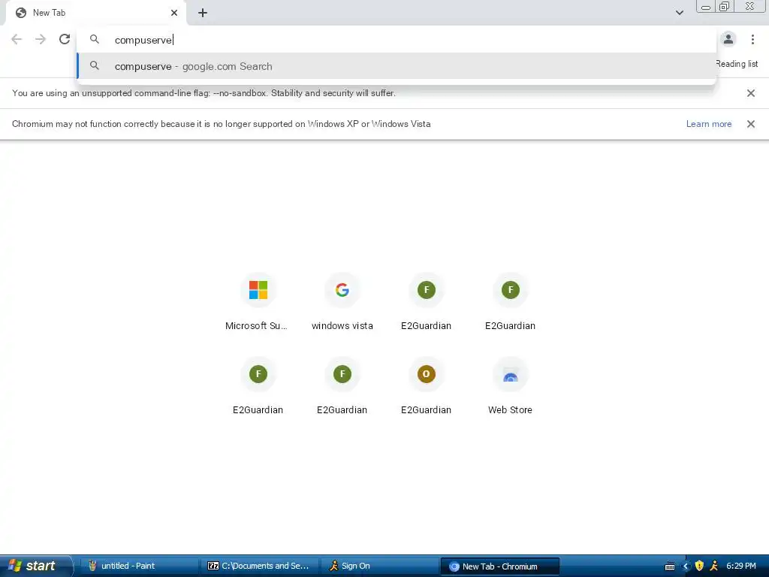769x577 pixels.
Task: Click the browser back arrow
Action: coord(17,39)
